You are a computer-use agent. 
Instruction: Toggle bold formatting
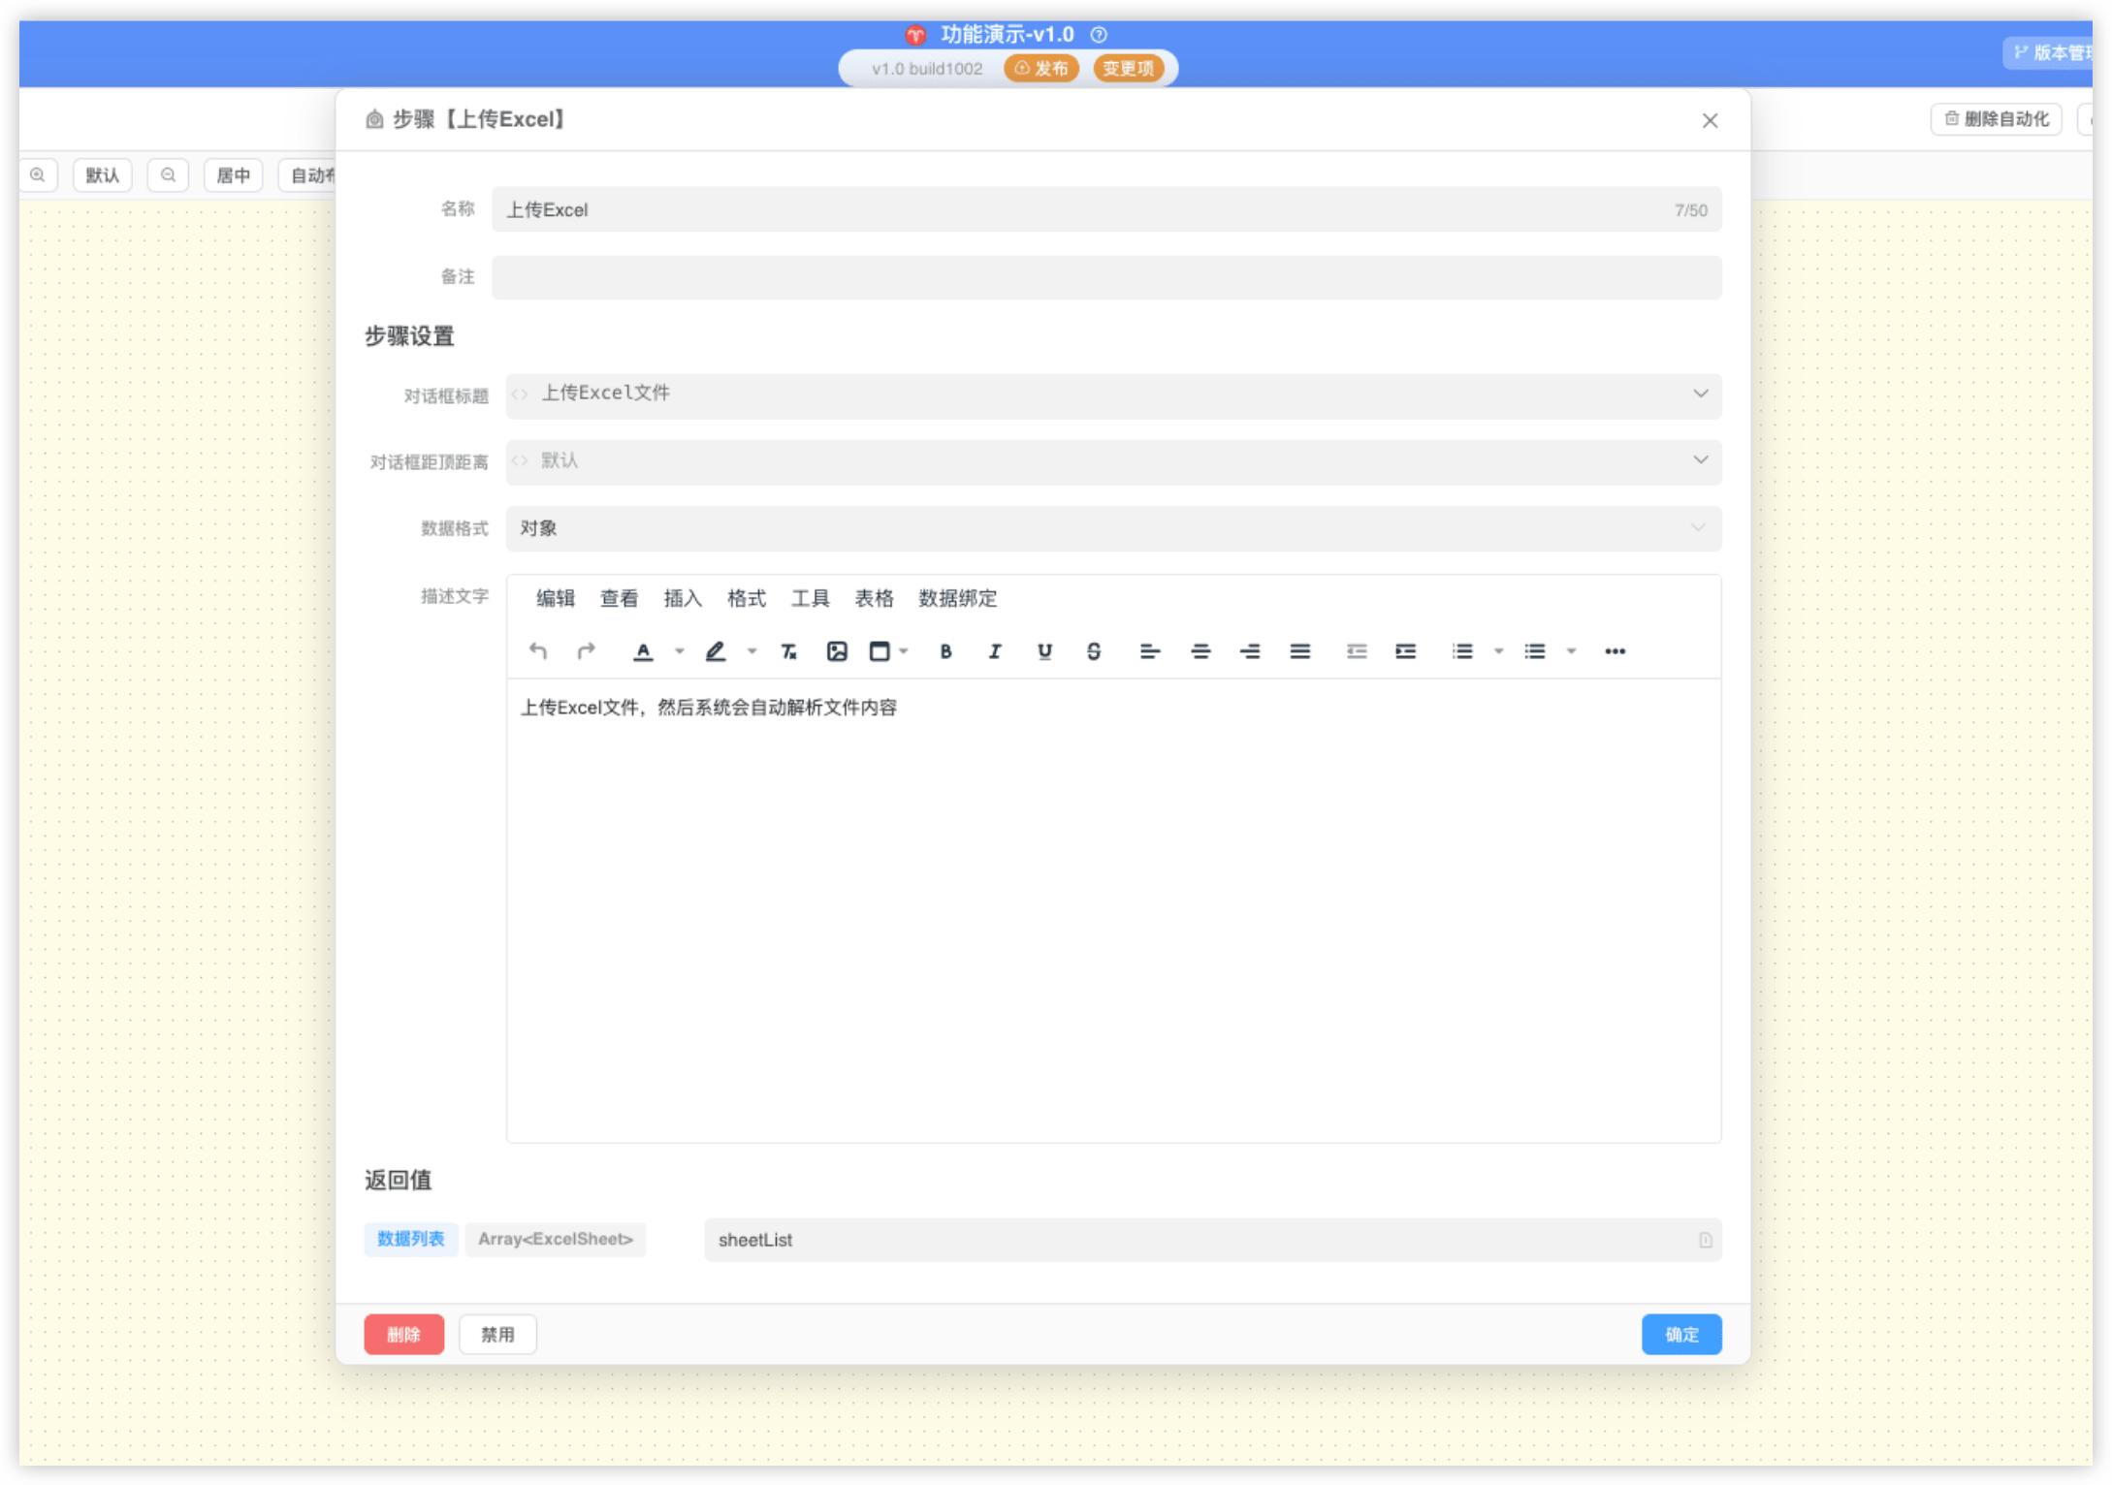coord(946,650)
